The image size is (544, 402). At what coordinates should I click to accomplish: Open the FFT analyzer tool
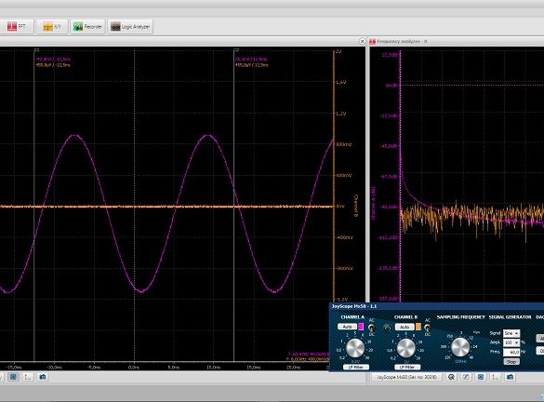click(17, 26)
